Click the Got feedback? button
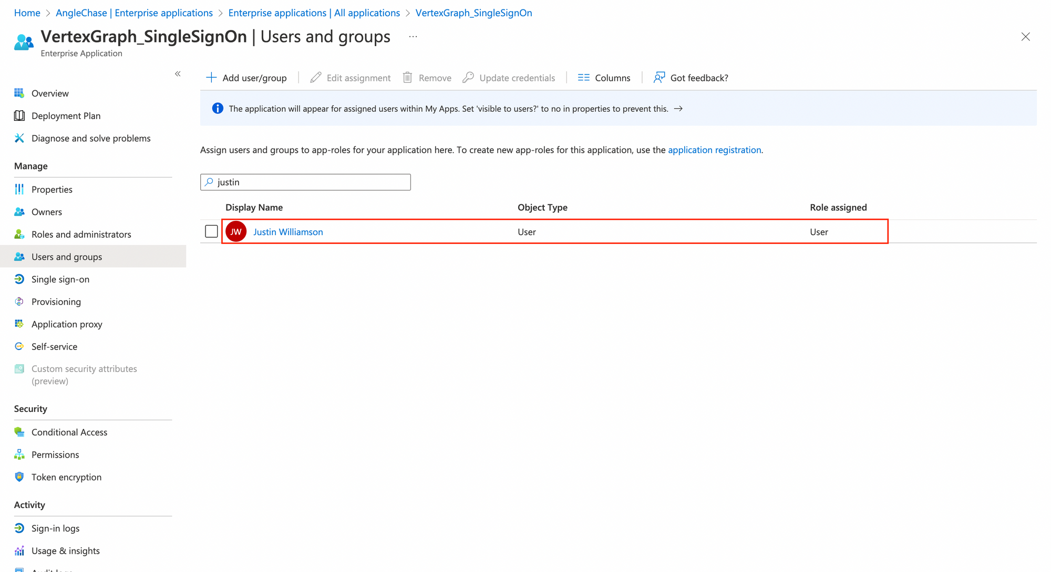Image resolution: width=1051 pixels, height=572 pixels. point(691,78)
